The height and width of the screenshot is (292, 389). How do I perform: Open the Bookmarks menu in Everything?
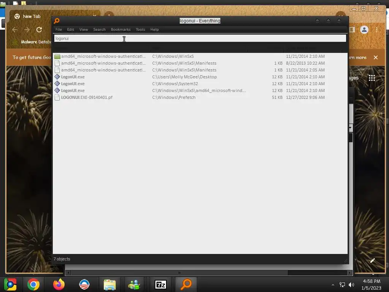[x=120, y=30]
